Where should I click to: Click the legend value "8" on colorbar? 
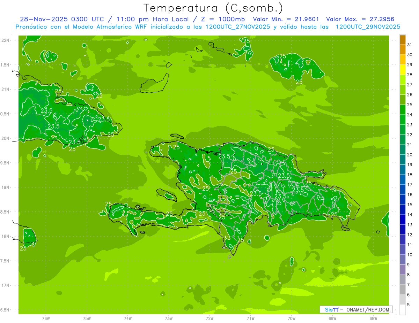pos(409,275)
